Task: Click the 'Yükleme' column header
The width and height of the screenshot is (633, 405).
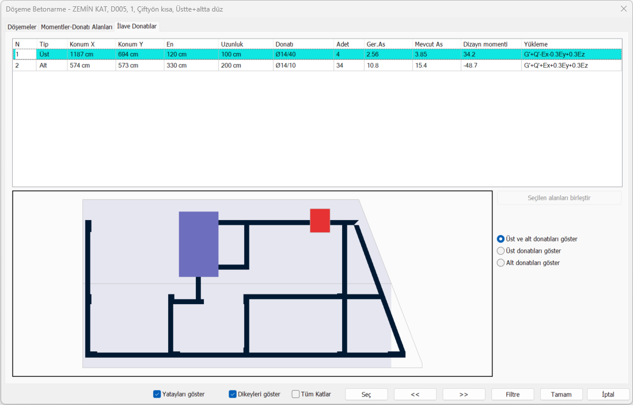Action: 571,44
